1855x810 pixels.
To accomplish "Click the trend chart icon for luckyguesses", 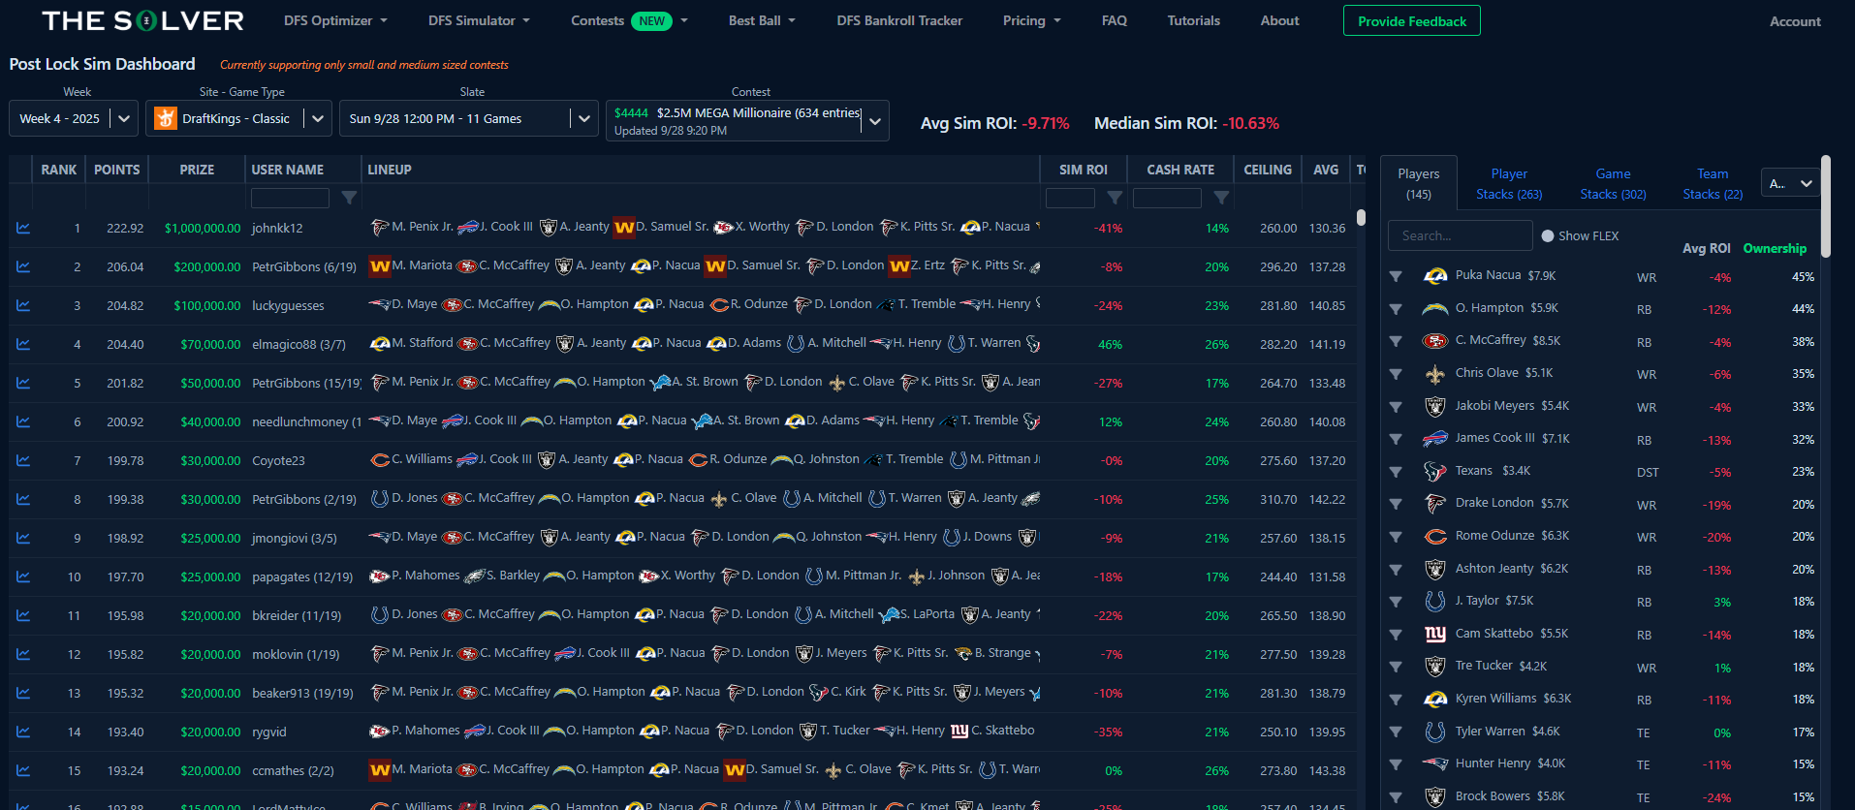I will 23,306.
